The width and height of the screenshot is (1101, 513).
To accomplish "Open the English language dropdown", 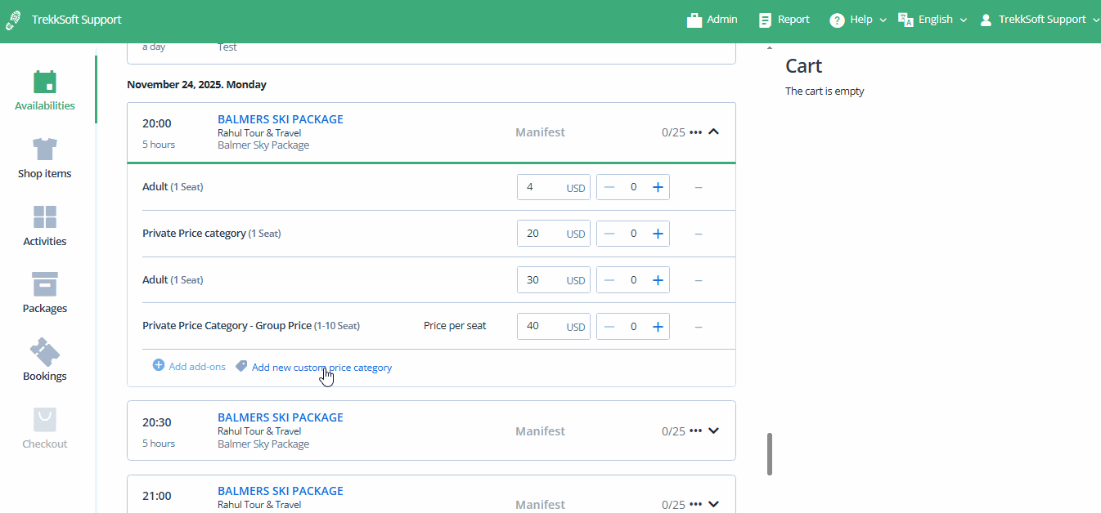I will (x=933, y=20).
